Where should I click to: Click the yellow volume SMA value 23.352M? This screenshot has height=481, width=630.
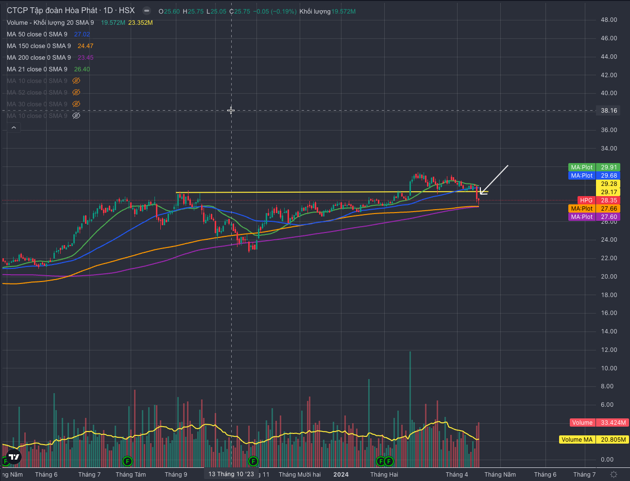pyautogui.click(x=140, y=22)
